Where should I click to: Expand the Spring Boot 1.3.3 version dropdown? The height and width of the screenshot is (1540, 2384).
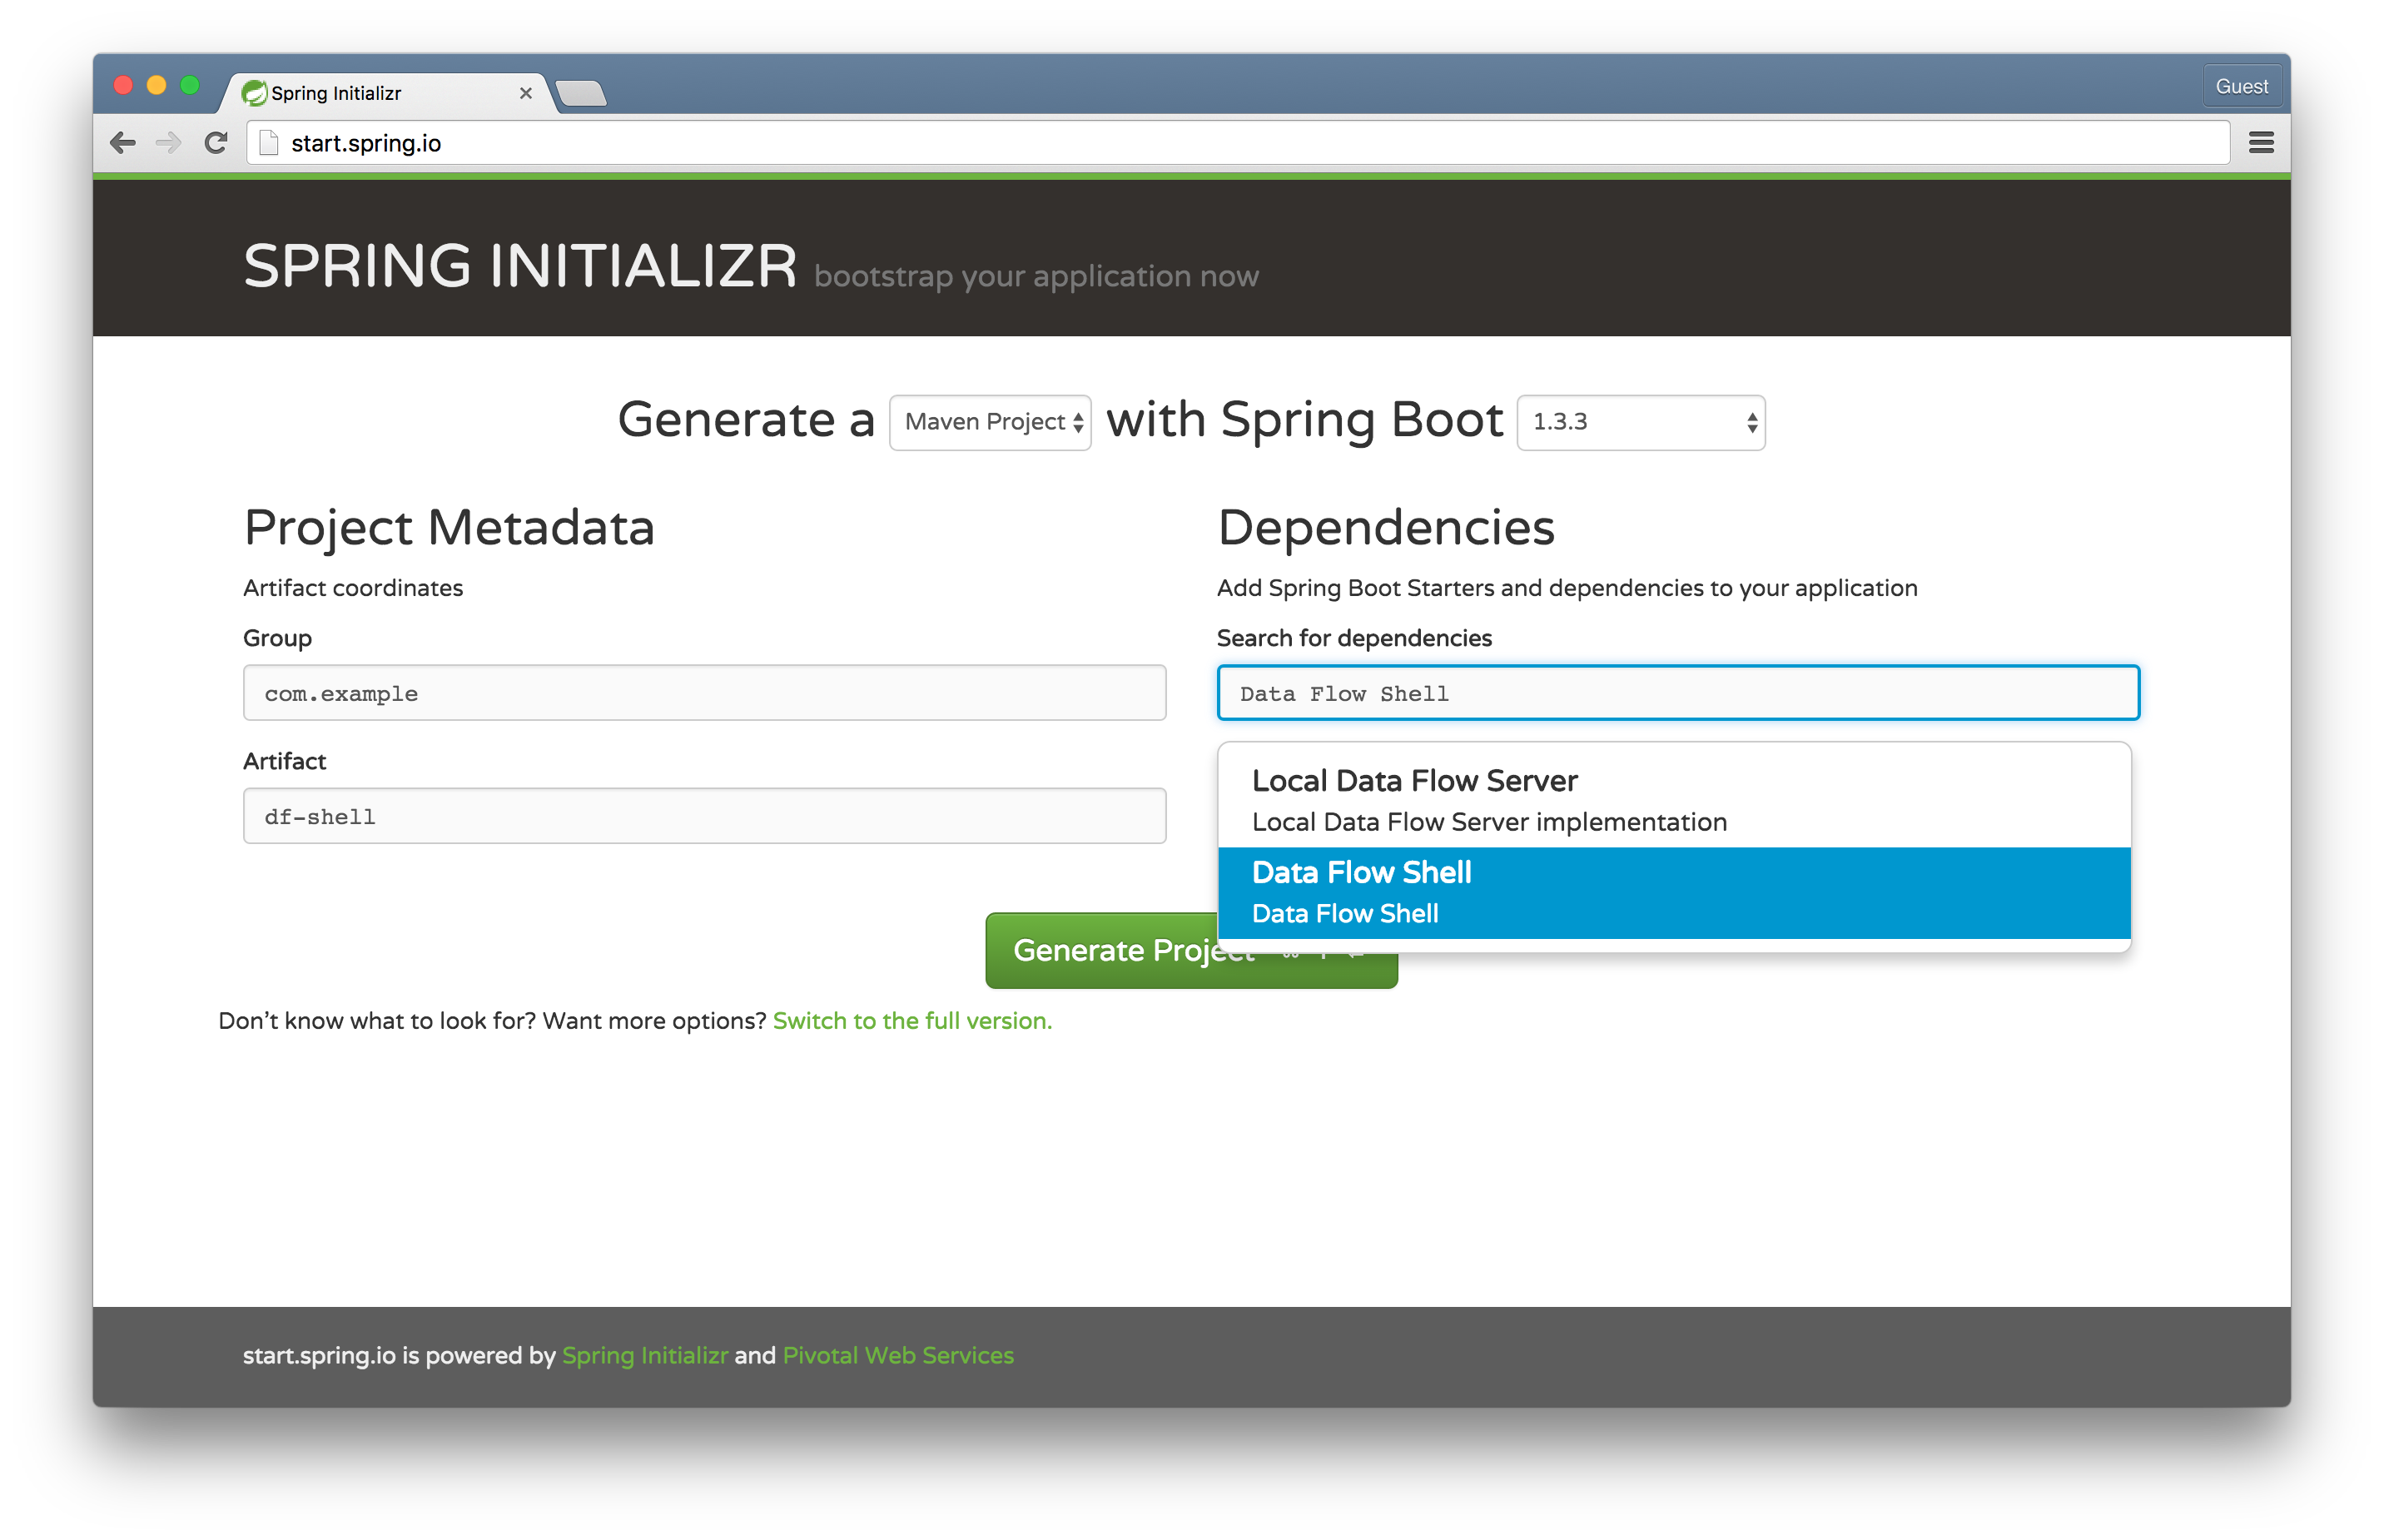(1640, 422)
